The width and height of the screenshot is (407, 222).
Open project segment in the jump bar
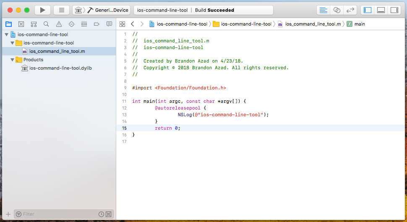pyautogui.click(x=178, y=24)
